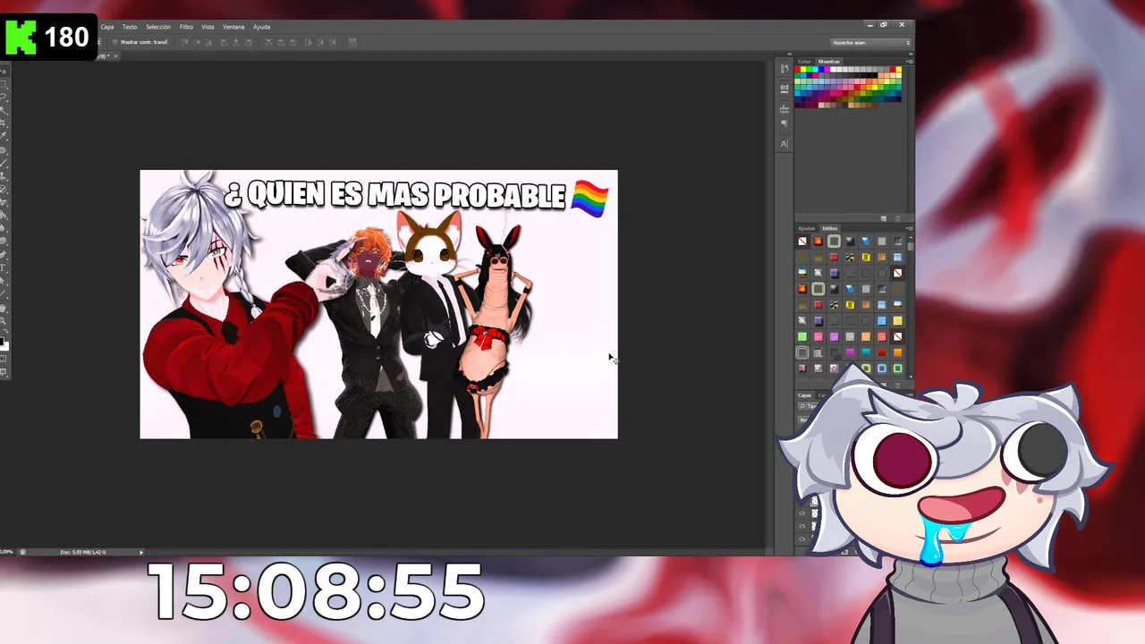Click align vertical centers icon
The width and height of the screenshot is (1145, 644).
pos(197,42)
